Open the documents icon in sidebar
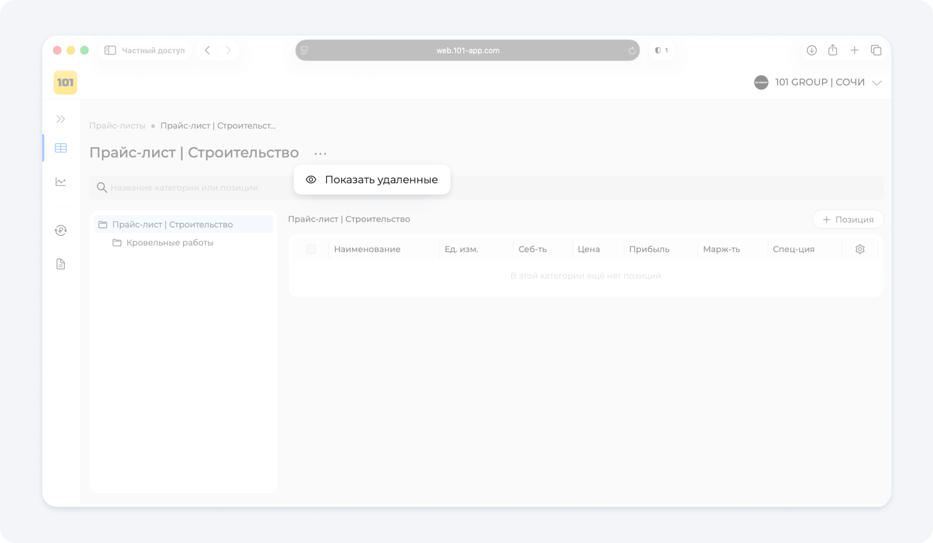Screen dimensions: 933x543 point(61,264)
